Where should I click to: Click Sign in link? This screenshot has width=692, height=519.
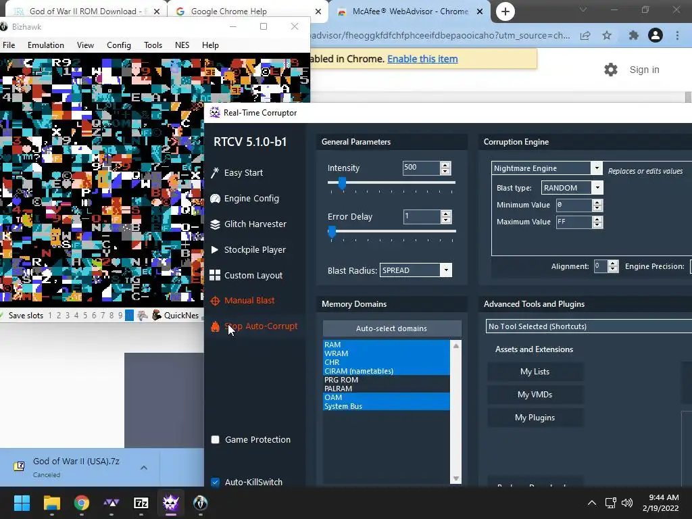(x=644, y=70)
